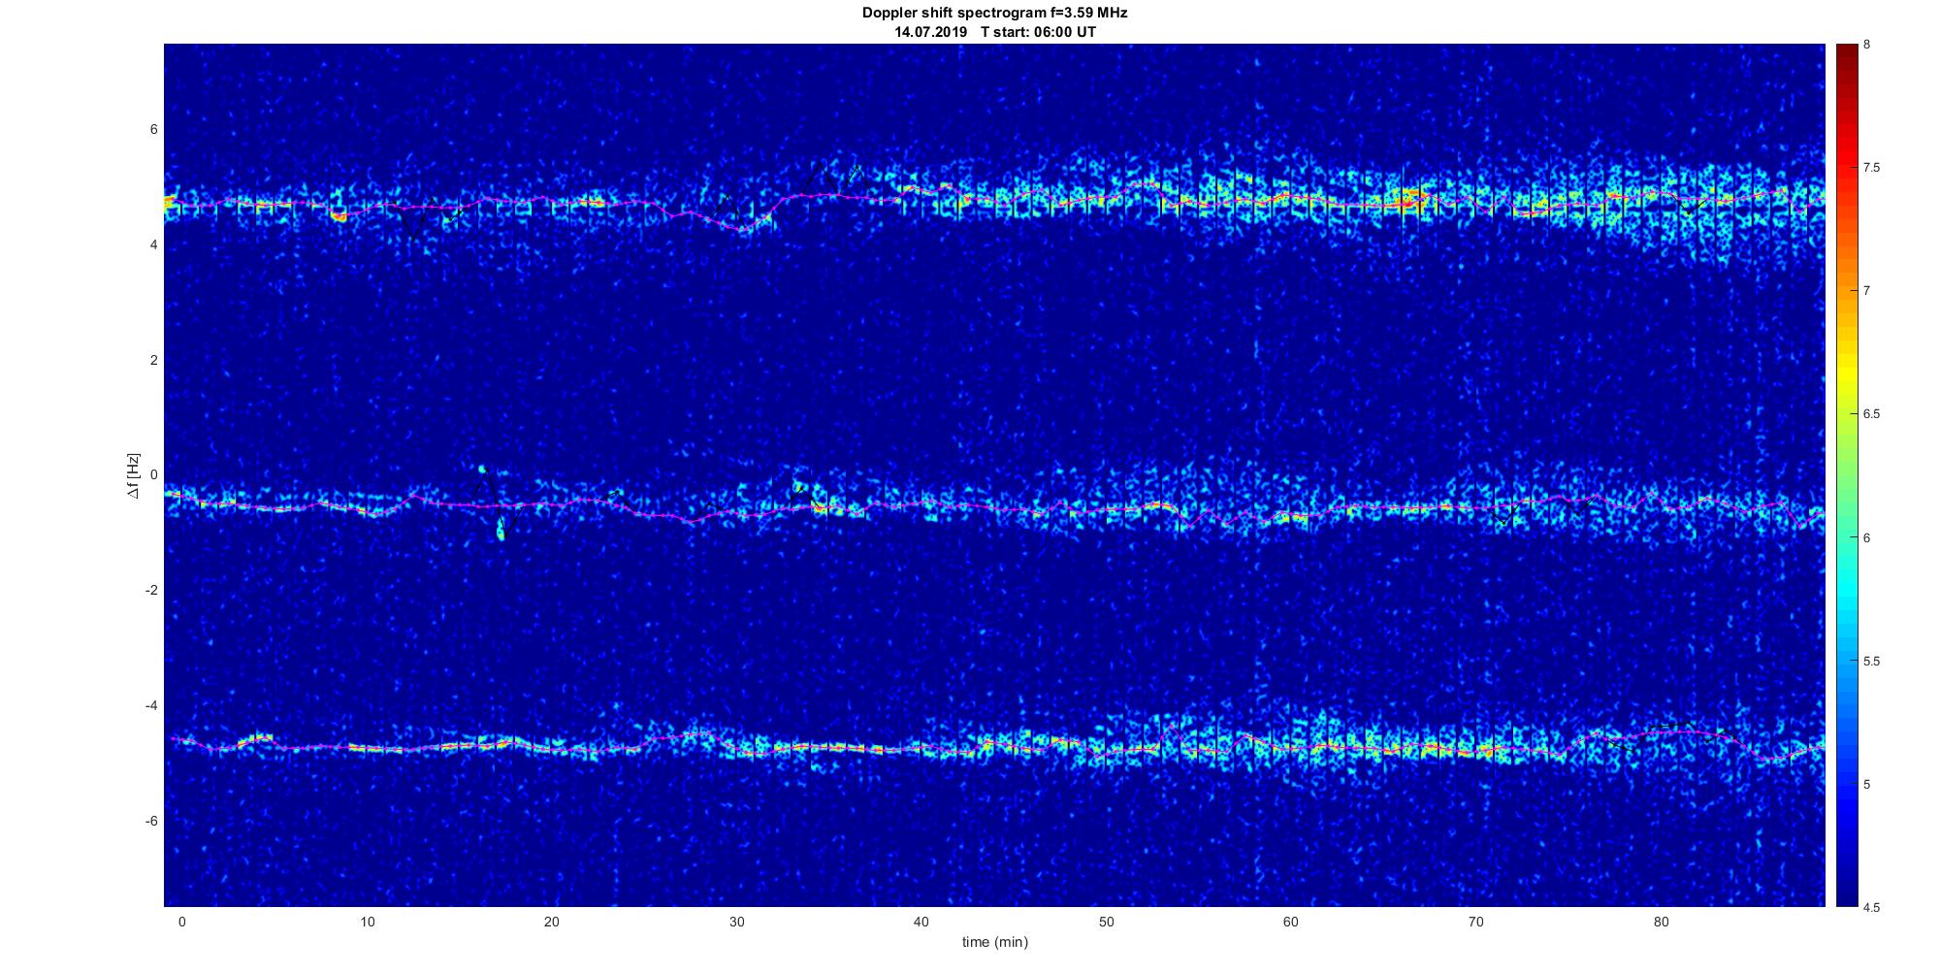Click the x-axis tick label '70'

(1476, 922)
